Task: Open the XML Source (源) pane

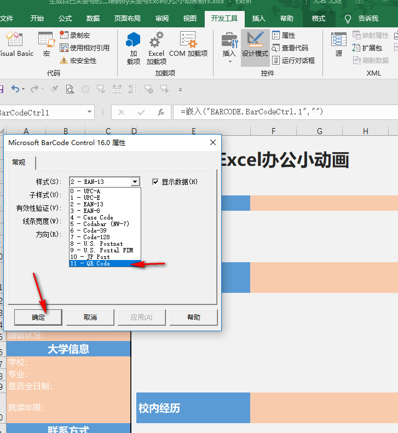Action: point(339,44)
